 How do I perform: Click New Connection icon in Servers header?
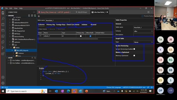coord(29,16)
